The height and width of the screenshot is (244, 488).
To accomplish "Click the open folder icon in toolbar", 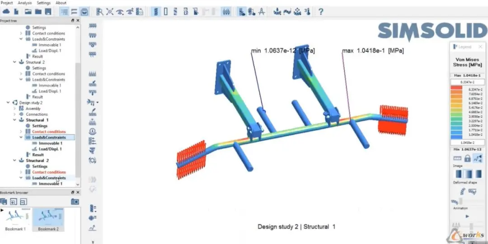I will click(x=28, y=12).
